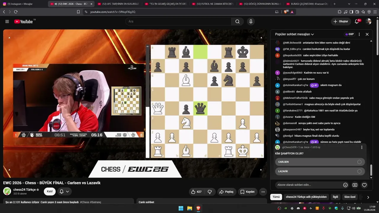Open the Windows Start menu
This screenshot has width=379, height=213.
(181, 208)
